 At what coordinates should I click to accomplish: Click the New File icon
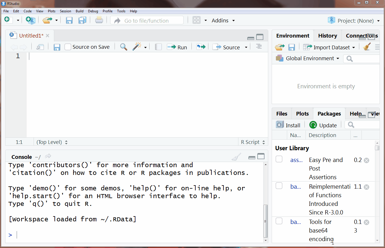7,20
